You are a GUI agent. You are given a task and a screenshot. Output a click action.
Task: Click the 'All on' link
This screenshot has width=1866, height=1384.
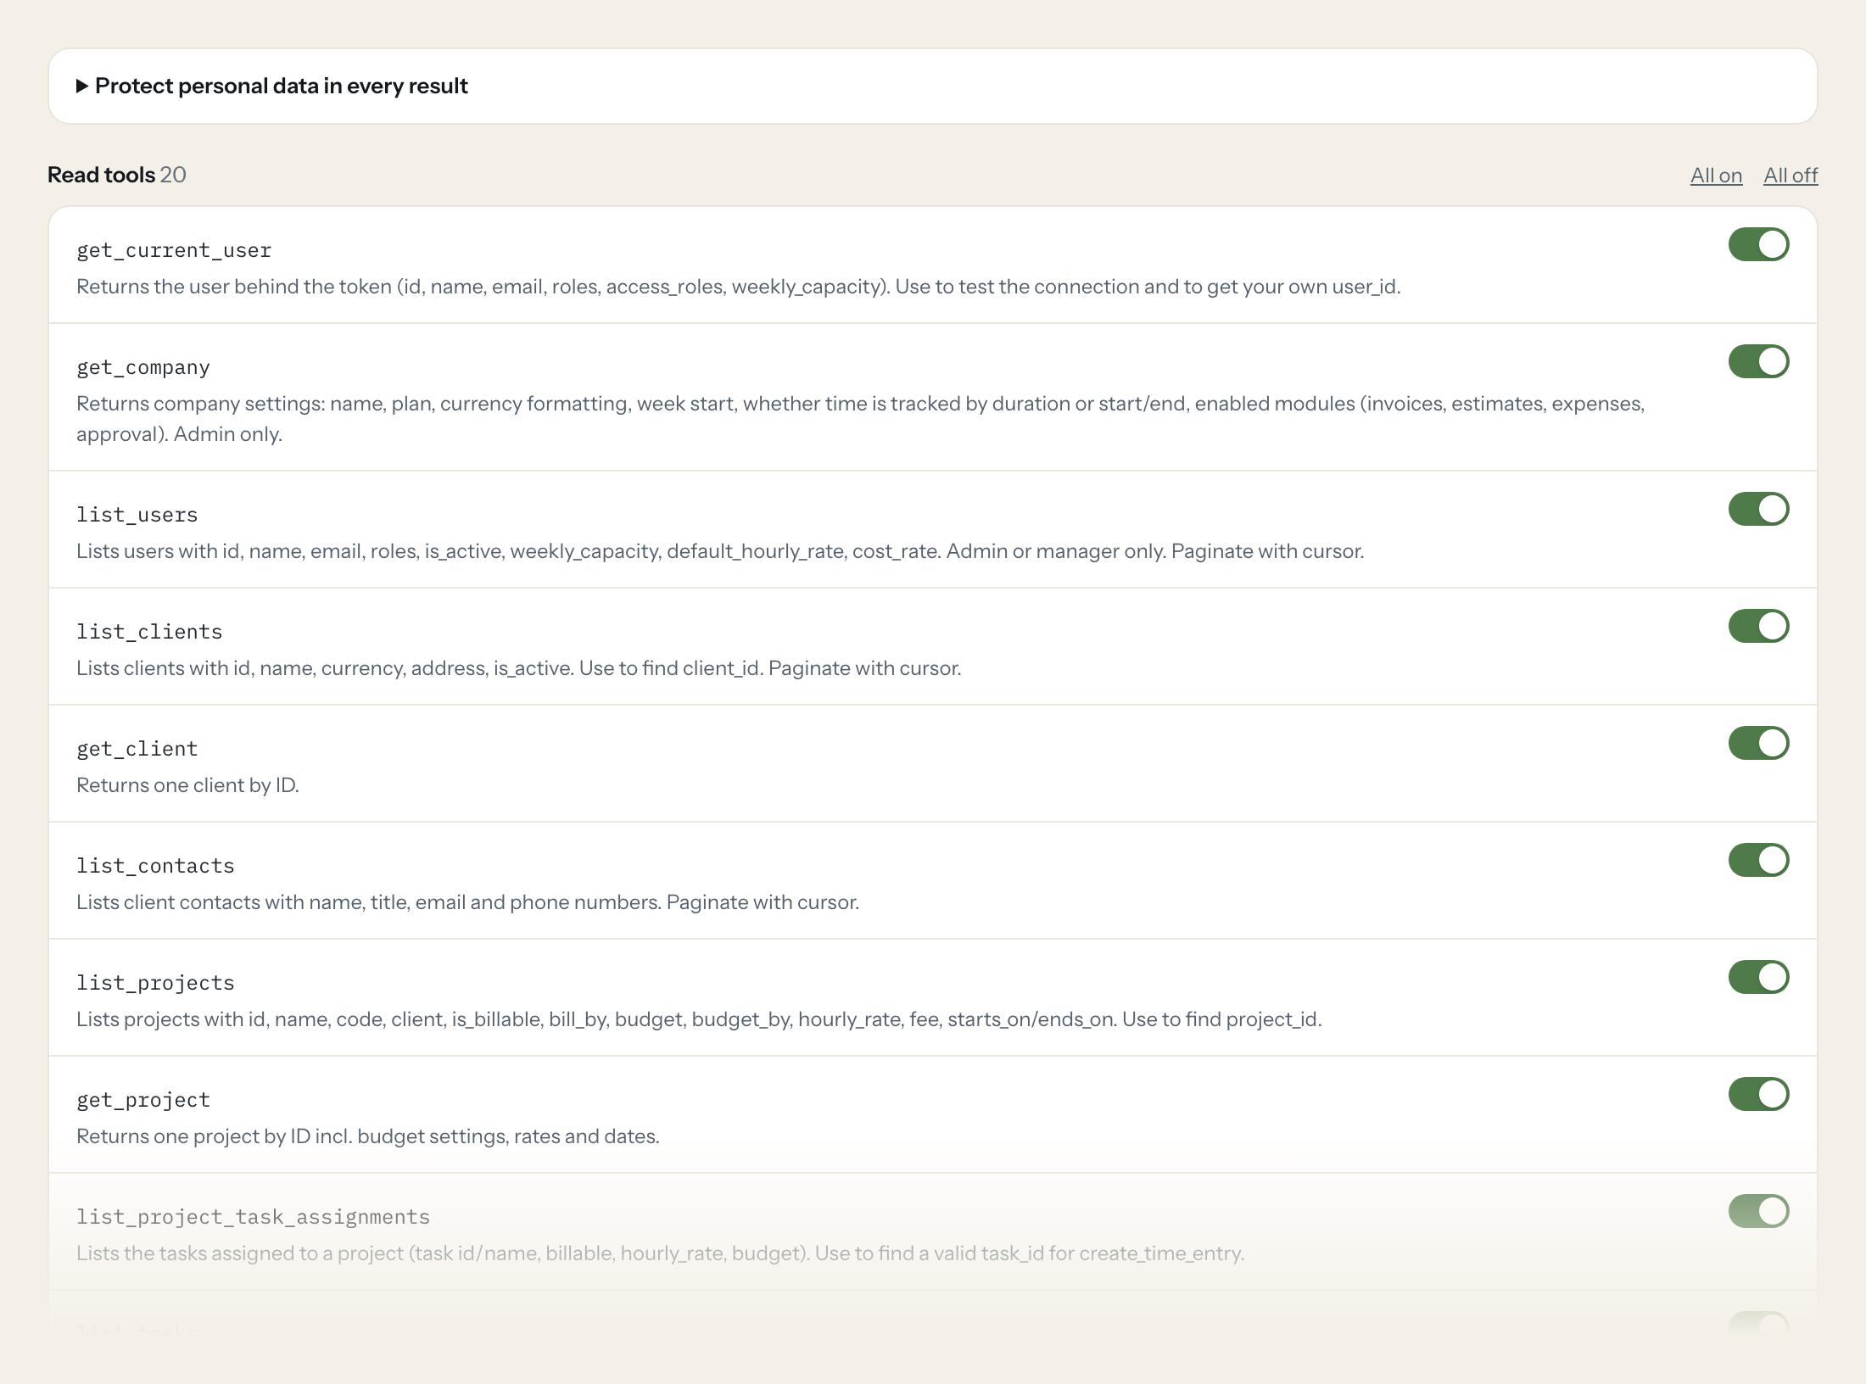(x=1716, y=175)
